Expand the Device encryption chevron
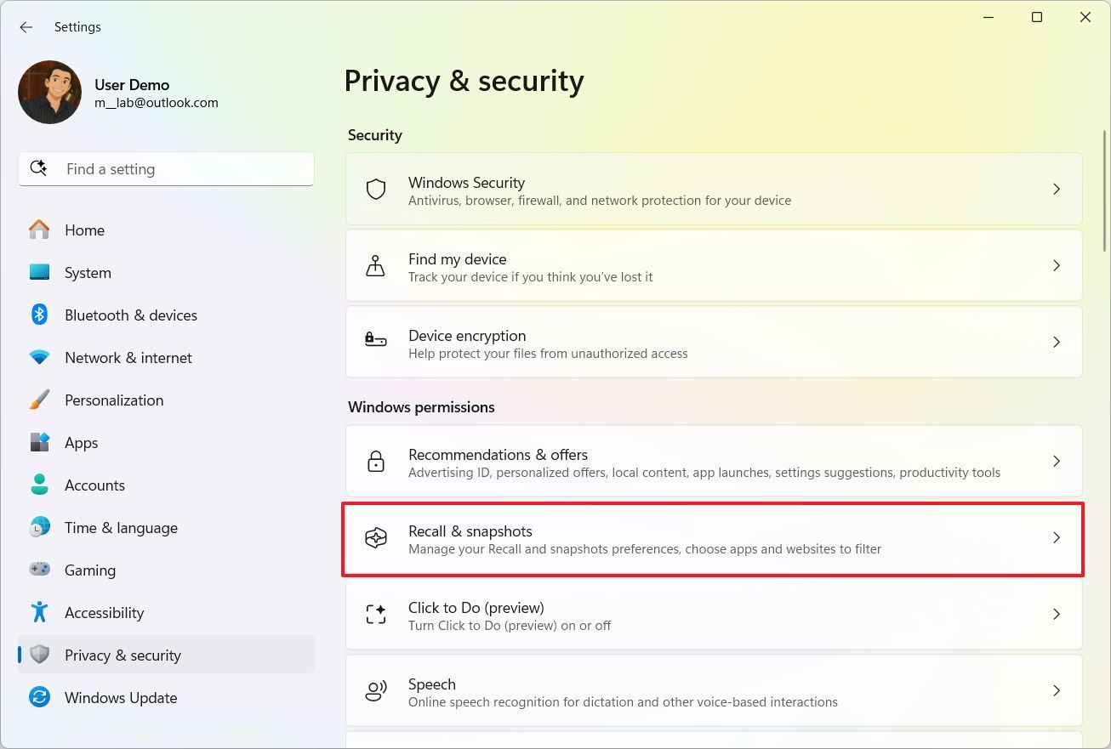The height and width of the screenshot is (749, 1111). click(1057, 342)
